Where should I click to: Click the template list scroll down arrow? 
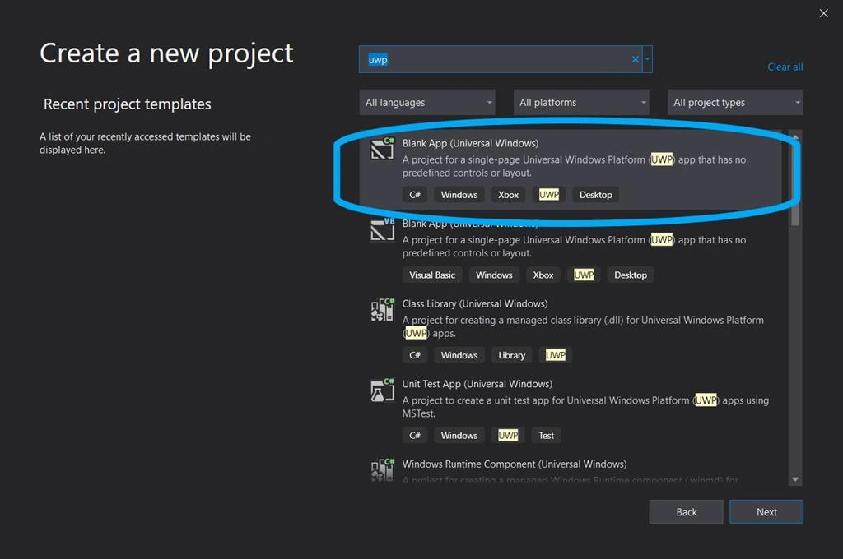click(x=795, y=479)
